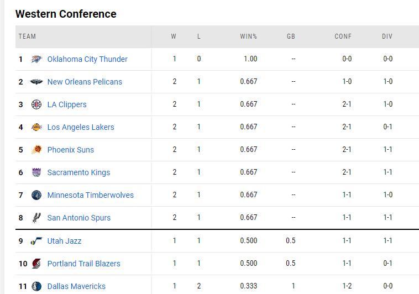Sort standings by WIN% column header
The width and height of the screenshot is (419, 294).
(x=248, y=36)
